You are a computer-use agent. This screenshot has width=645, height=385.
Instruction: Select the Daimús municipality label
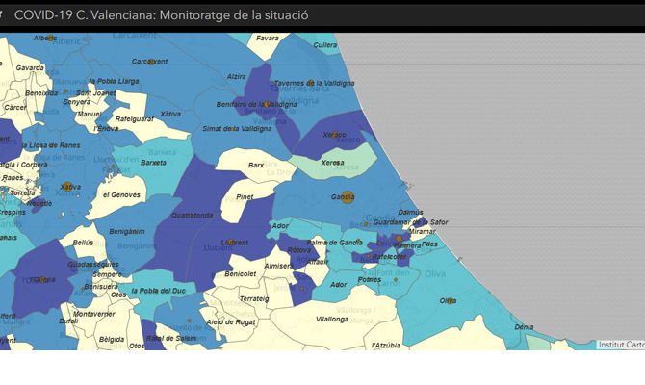410,213
